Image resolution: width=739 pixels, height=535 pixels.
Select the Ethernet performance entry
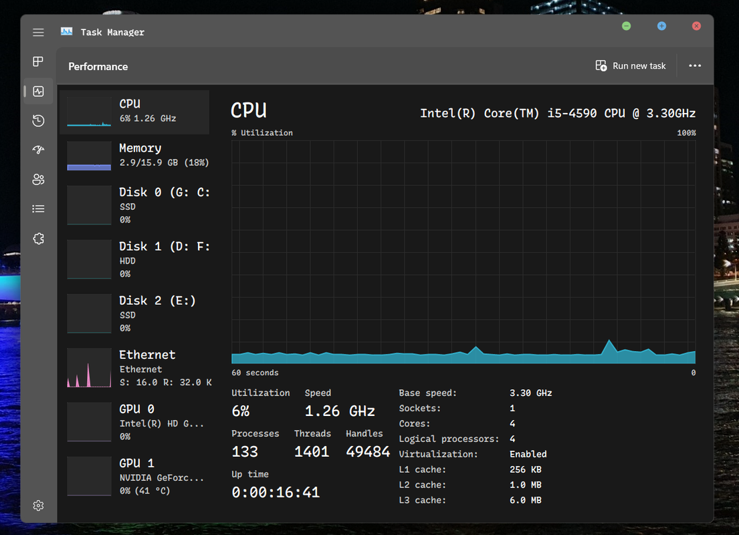click(134, 368)
